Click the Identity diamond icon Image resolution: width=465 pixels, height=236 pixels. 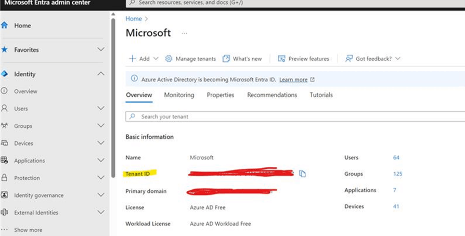(x=4, y=73)
